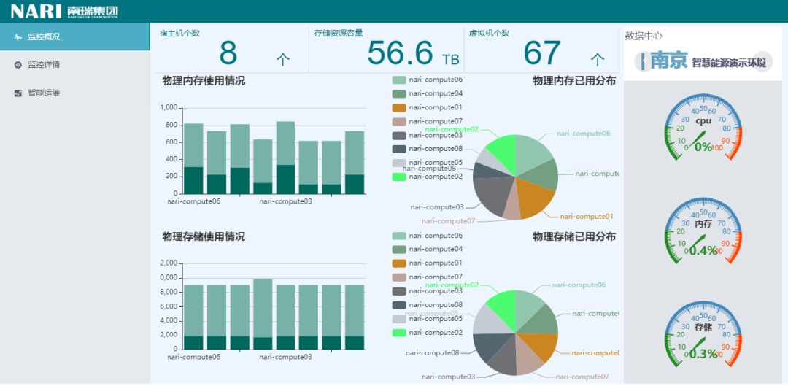
Task: Click the 0.3% reading on the 存储 gauge
Action: pos(703,355)
